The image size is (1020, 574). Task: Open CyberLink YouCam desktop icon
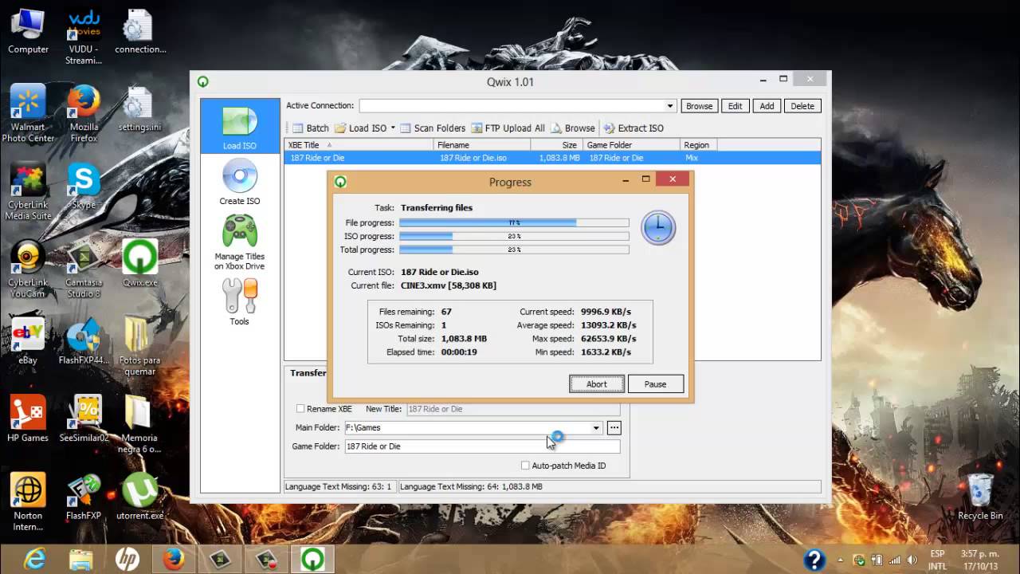pyautogui.click(x=28, y=269)
